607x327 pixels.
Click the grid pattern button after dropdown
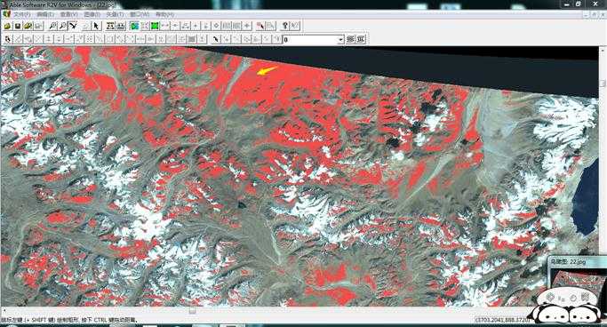[351, 39]
